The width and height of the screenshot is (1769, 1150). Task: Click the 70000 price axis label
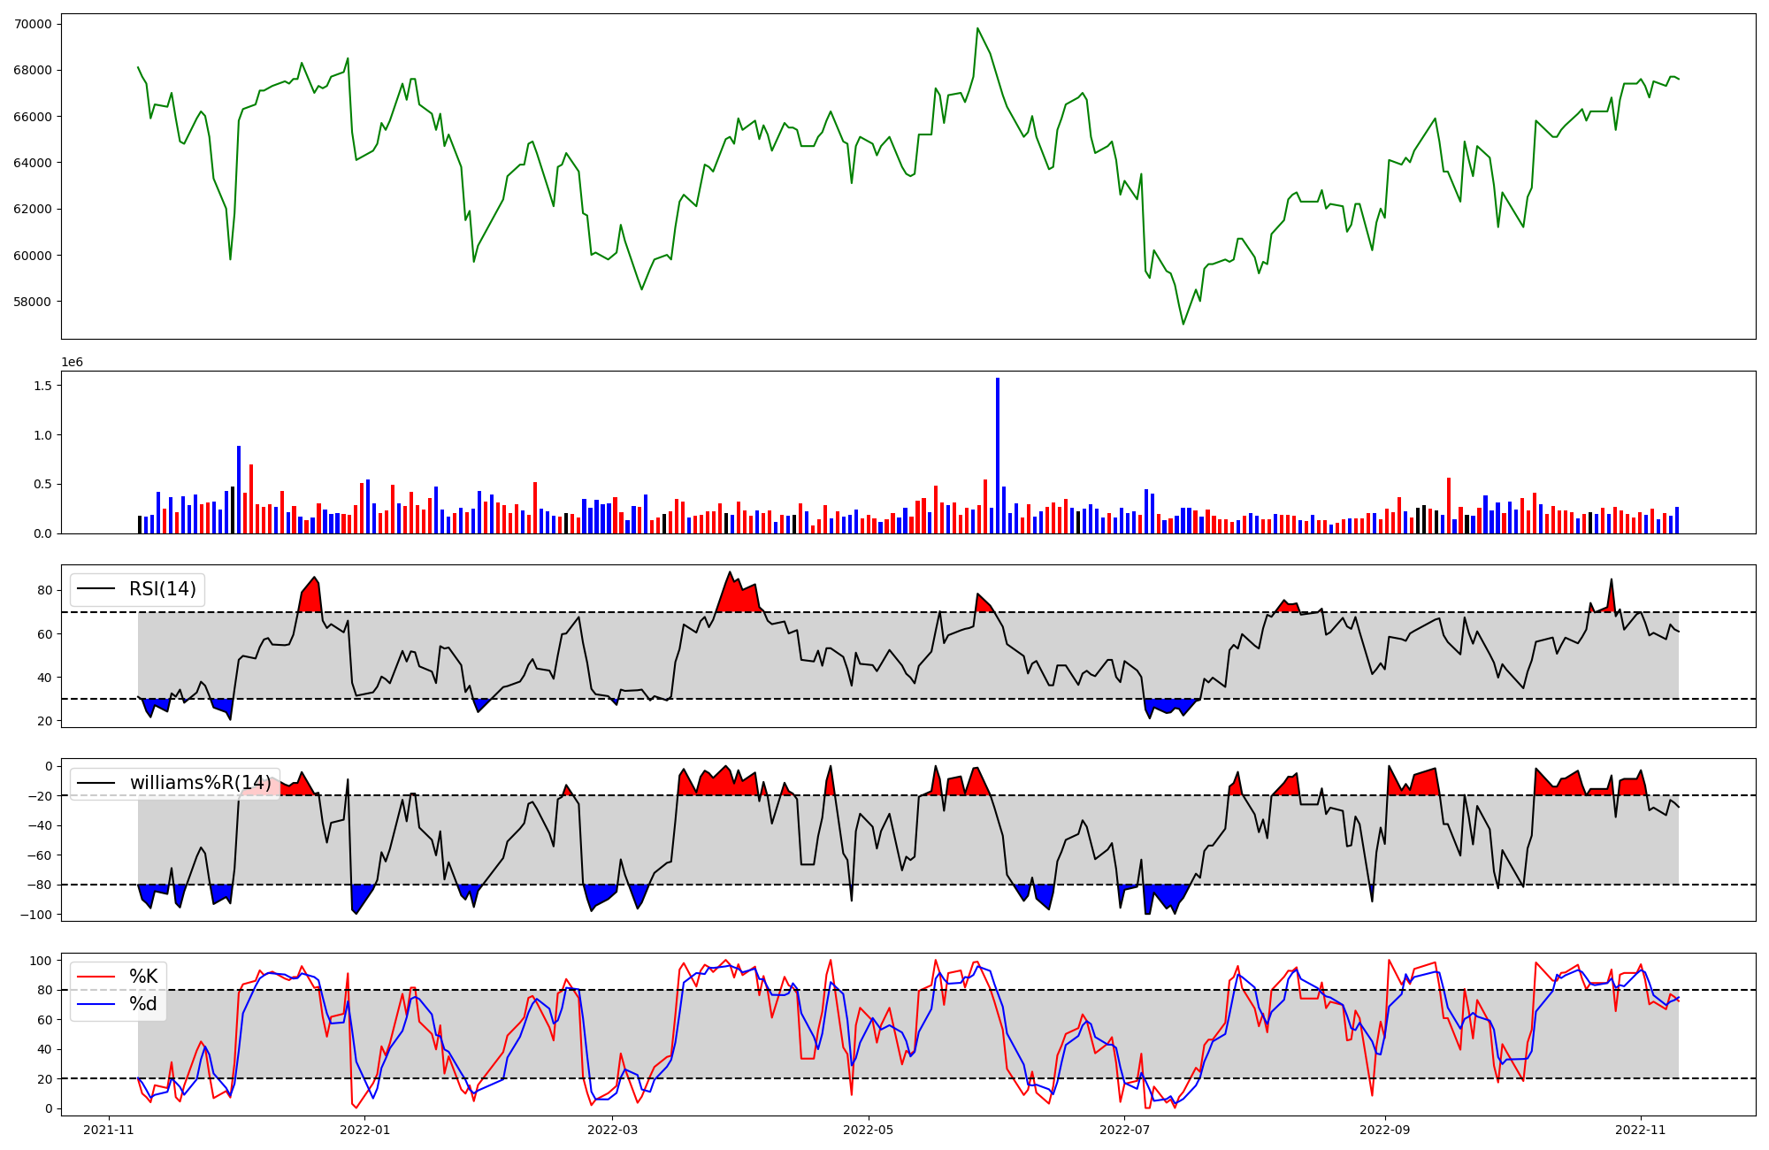(33, 24)
